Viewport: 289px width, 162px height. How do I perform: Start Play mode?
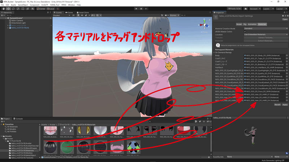point(136,9)
